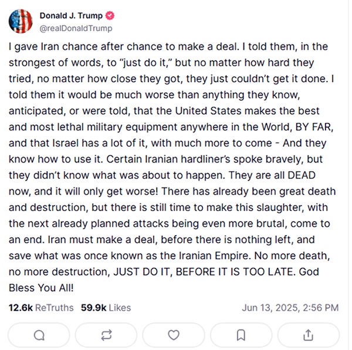Bookmark this post with the bookmark icon
Screen dimensions: 352x350
241,335
